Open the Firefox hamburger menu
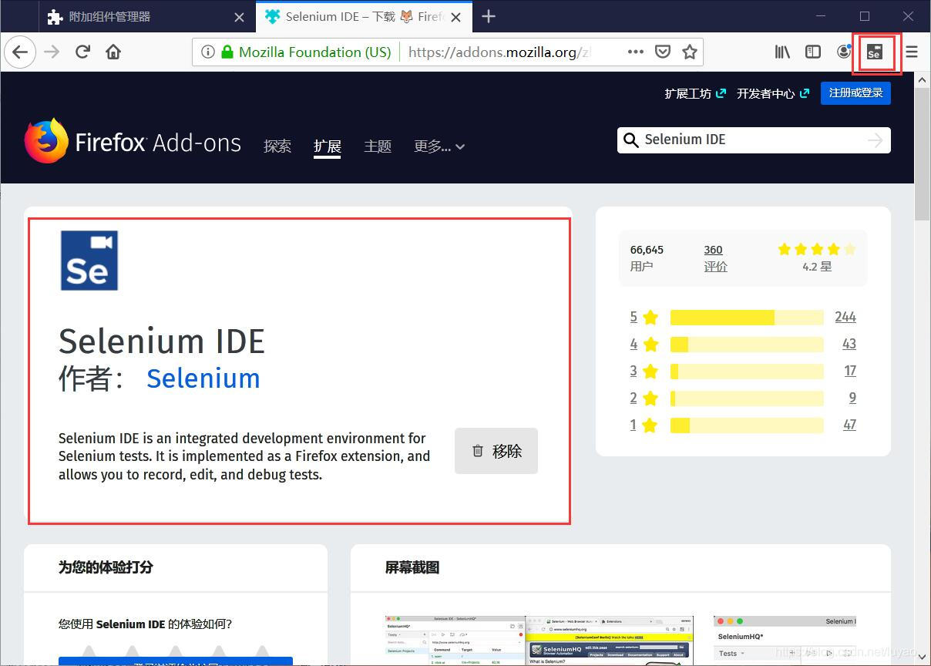This screenshot has height=666, width=931. point(912,52)
